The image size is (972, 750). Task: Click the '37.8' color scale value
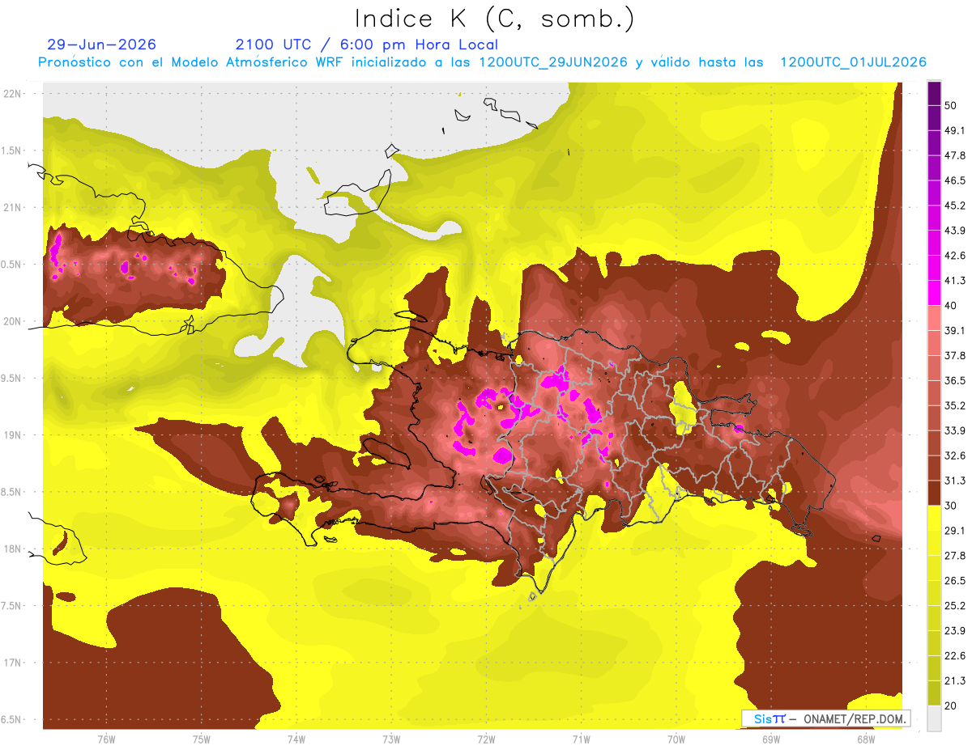955,355
